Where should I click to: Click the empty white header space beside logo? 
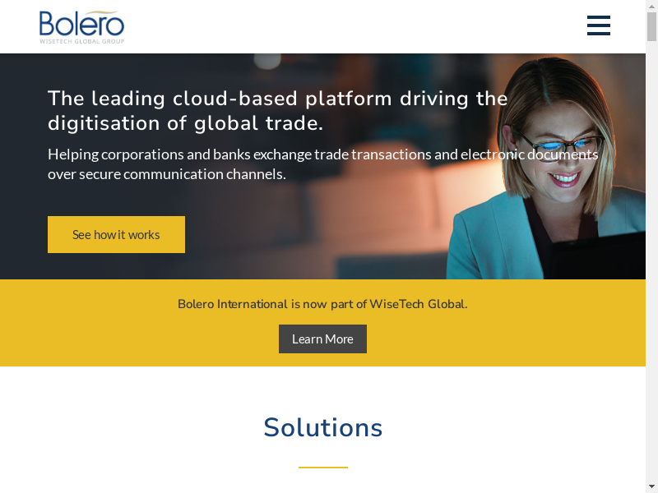345,26
